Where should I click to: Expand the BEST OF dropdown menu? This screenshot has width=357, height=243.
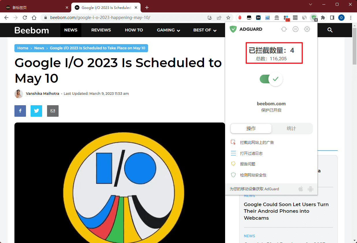205,30
